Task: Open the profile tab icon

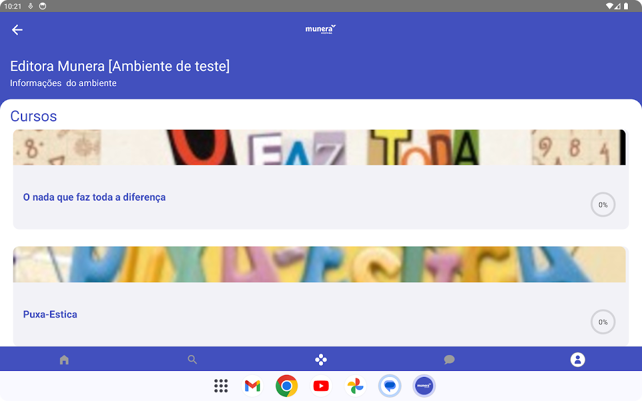Action: coord(578,360)
